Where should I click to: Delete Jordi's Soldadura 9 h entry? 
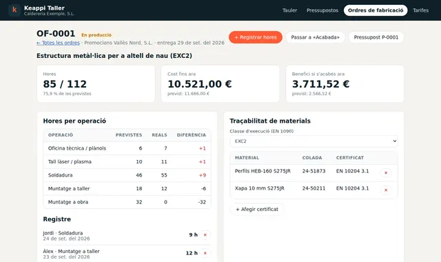[x=205, y=234]
